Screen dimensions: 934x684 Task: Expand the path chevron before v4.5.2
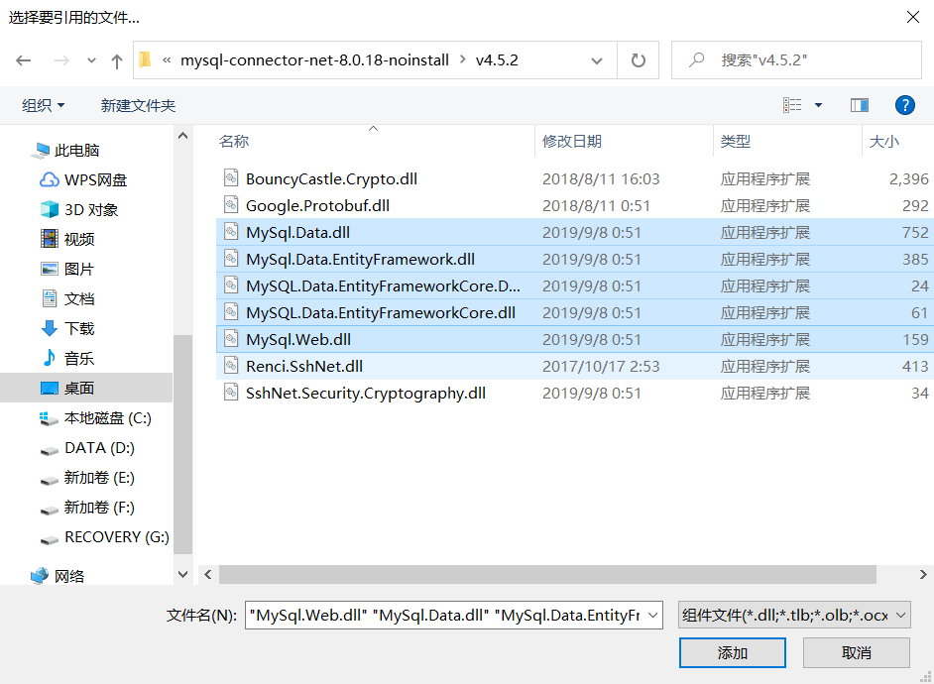462,60
